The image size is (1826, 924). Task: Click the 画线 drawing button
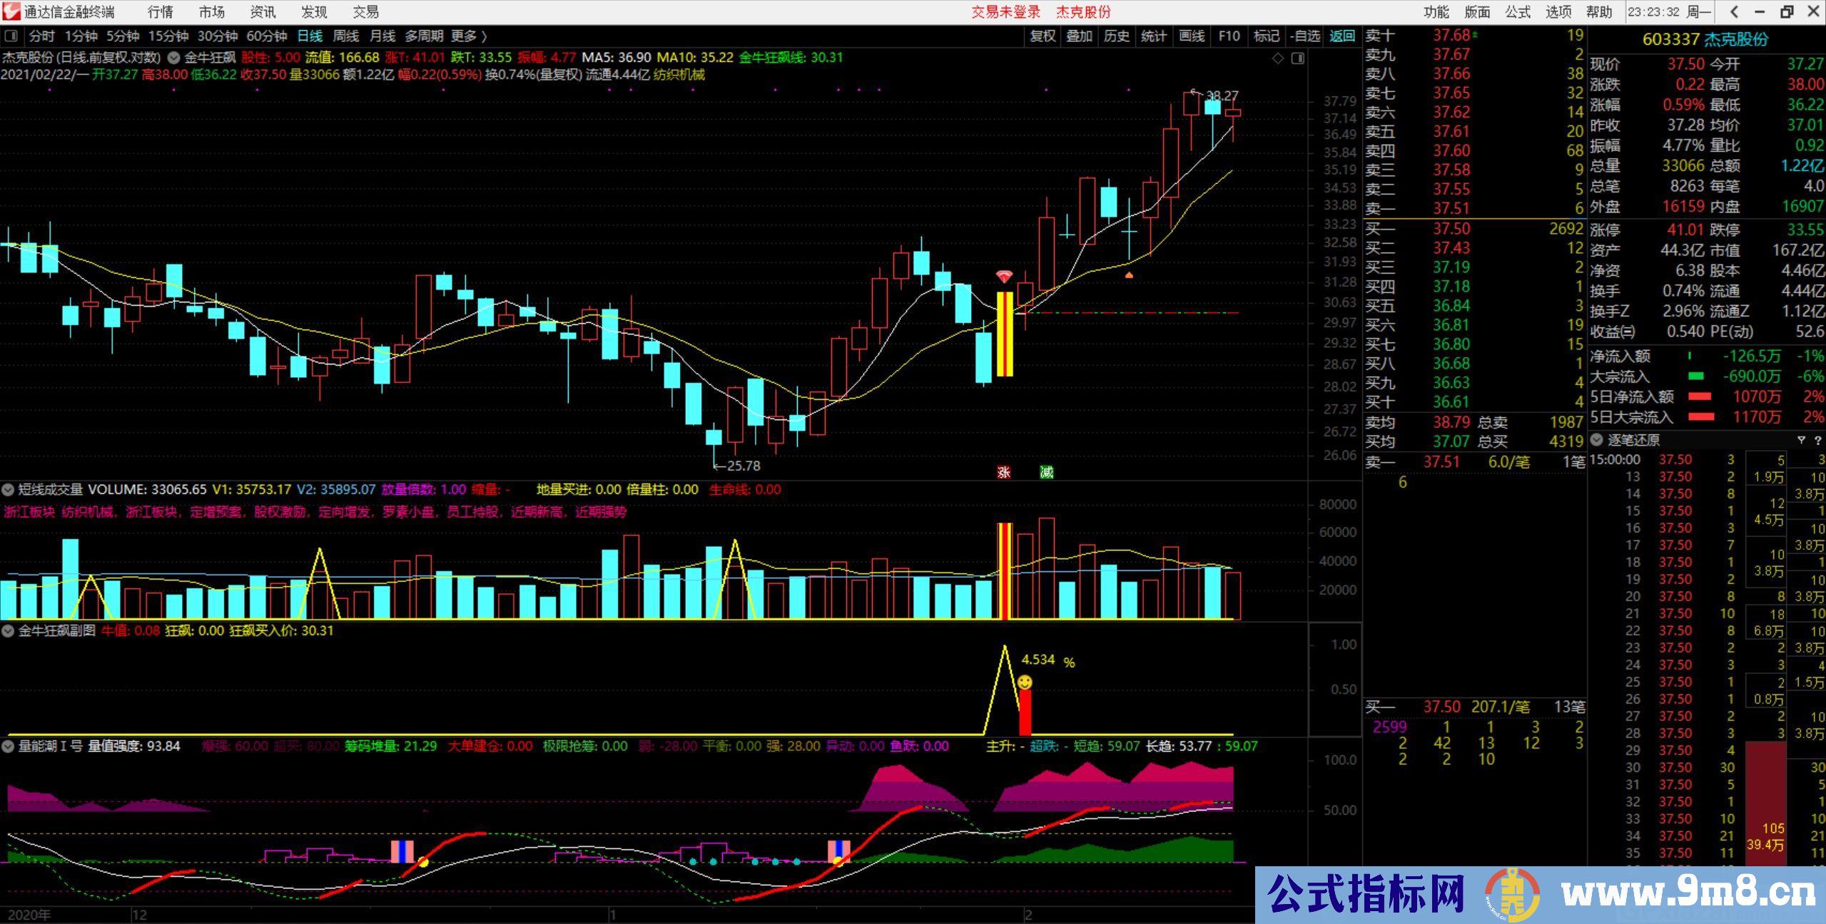click(1191, 36)
